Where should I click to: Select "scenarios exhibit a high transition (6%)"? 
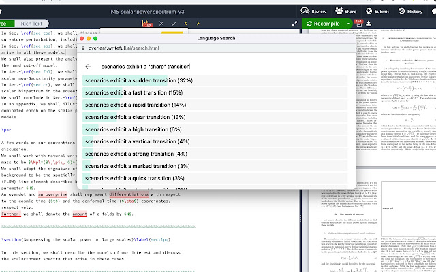(x=215, y=129)
